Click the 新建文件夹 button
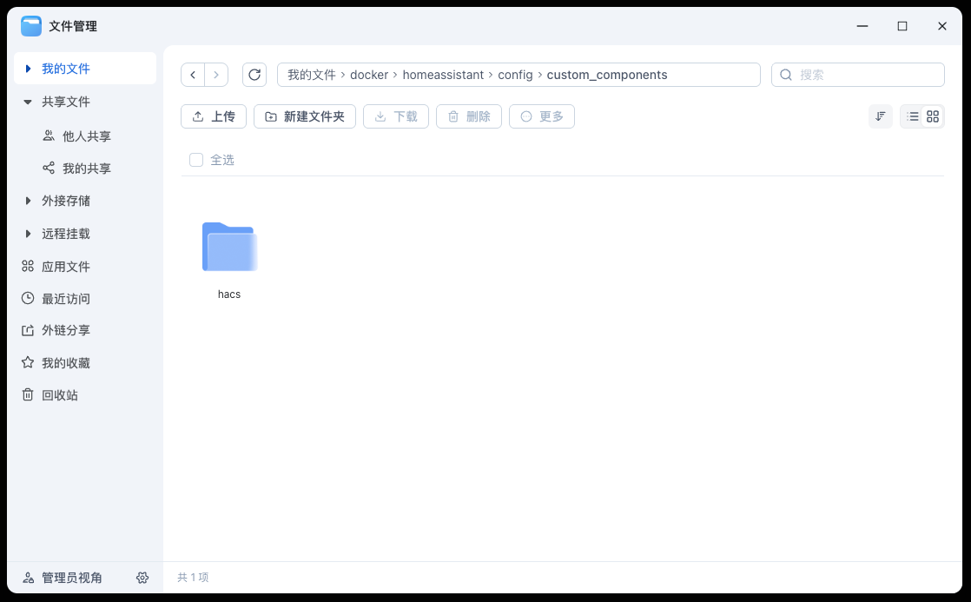The width and height of the screenshot is (971, 602). click(x=304, y=116)
